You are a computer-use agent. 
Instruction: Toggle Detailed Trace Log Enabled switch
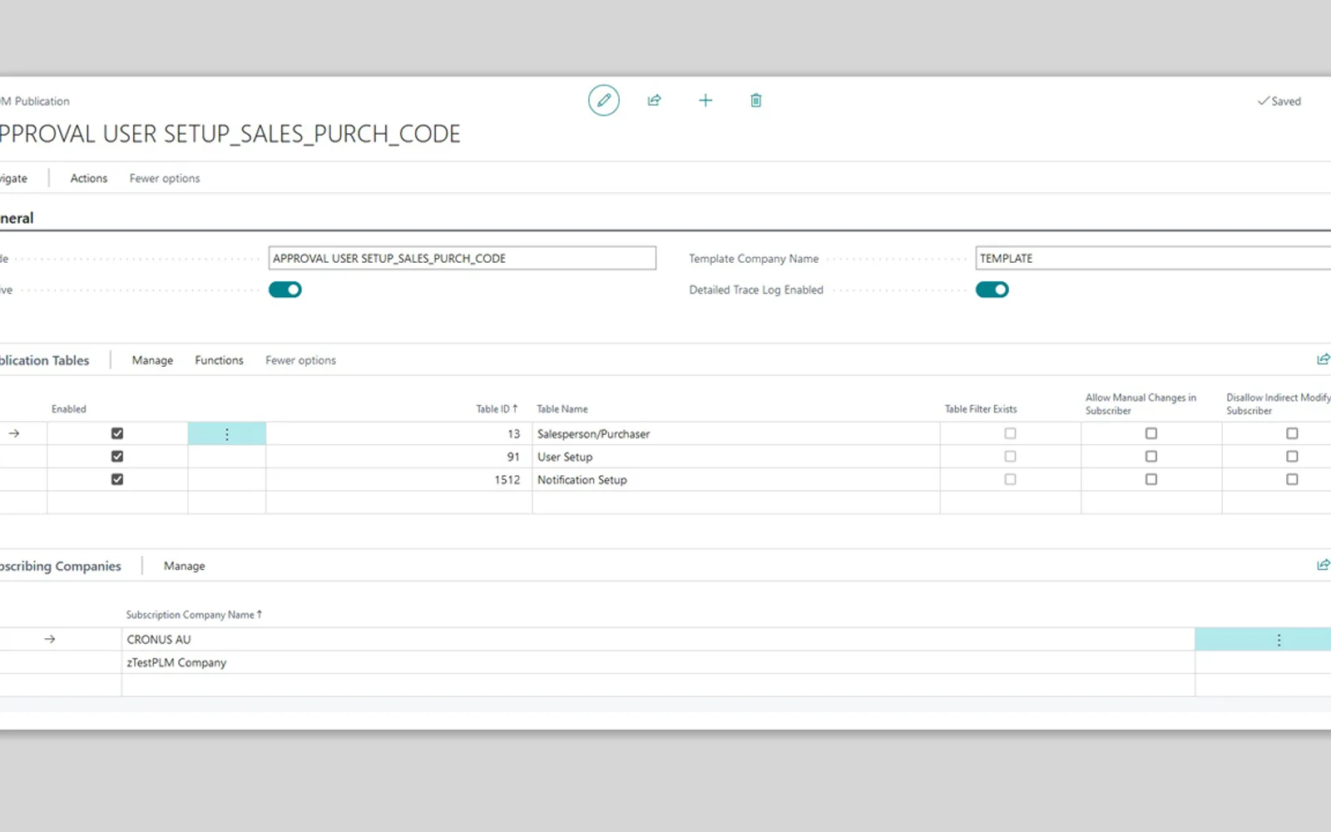(x=992, y=290)
